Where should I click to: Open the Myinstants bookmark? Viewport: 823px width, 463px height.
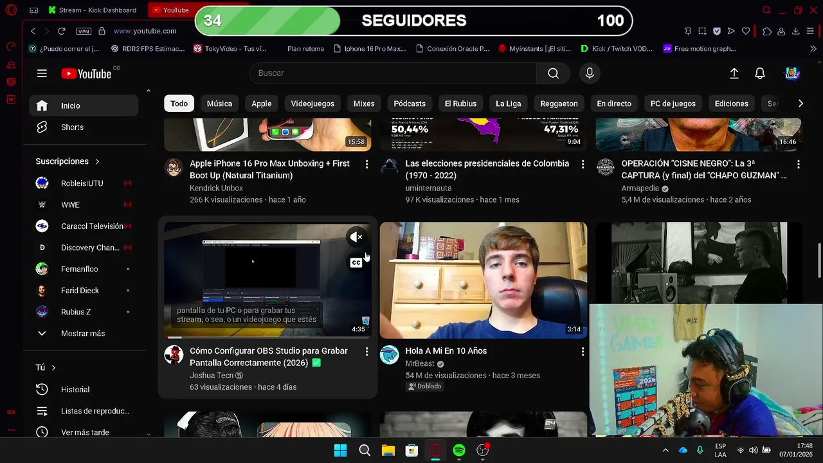pos(534,49)
